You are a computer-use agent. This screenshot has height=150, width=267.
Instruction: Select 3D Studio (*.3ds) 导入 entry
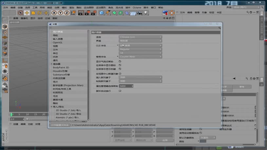click(x=68, y=110)
